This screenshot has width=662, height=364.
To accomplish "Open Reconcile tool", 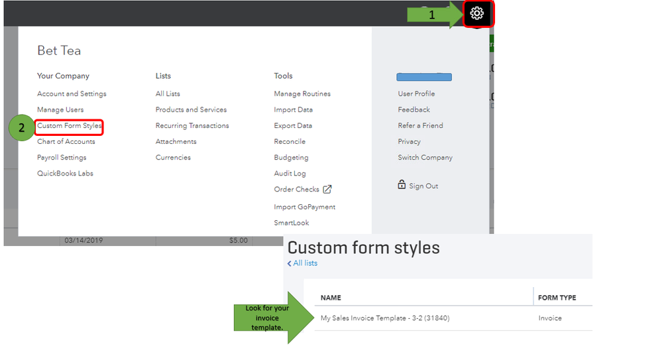I will click(290, 141).
